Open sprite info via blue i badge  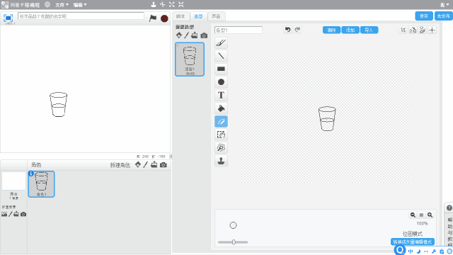click(31, 174)
